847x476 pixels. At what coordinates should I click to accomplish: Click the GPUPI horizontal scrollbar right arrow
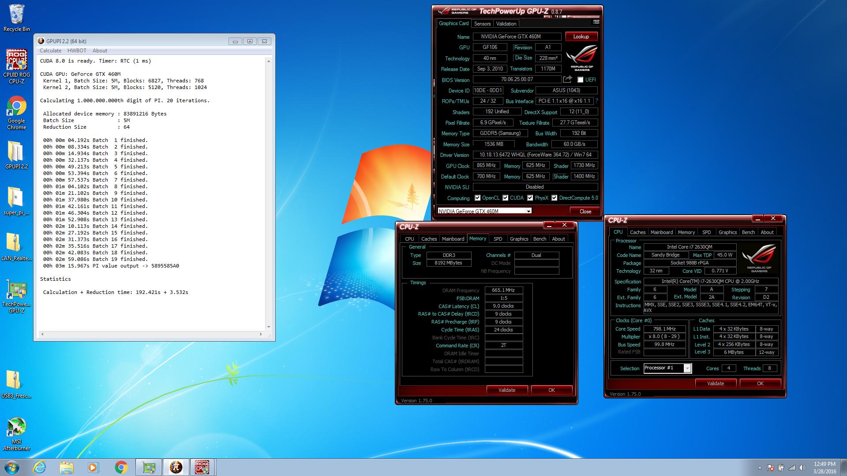261,334
